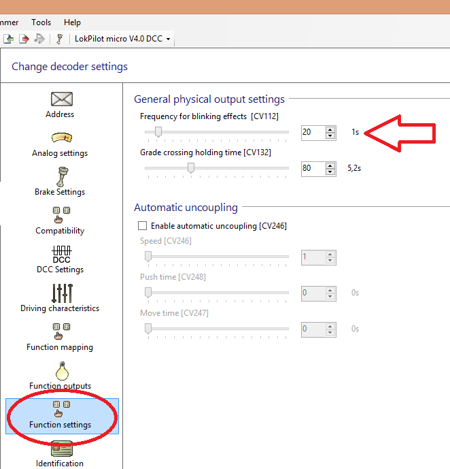Click the Speed CV246 slider thumb
450x469 pixels.
148,257
